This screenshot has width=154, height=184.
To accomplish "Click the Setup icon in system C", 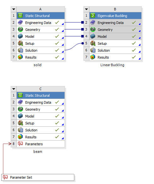I will tap(20, 123).
